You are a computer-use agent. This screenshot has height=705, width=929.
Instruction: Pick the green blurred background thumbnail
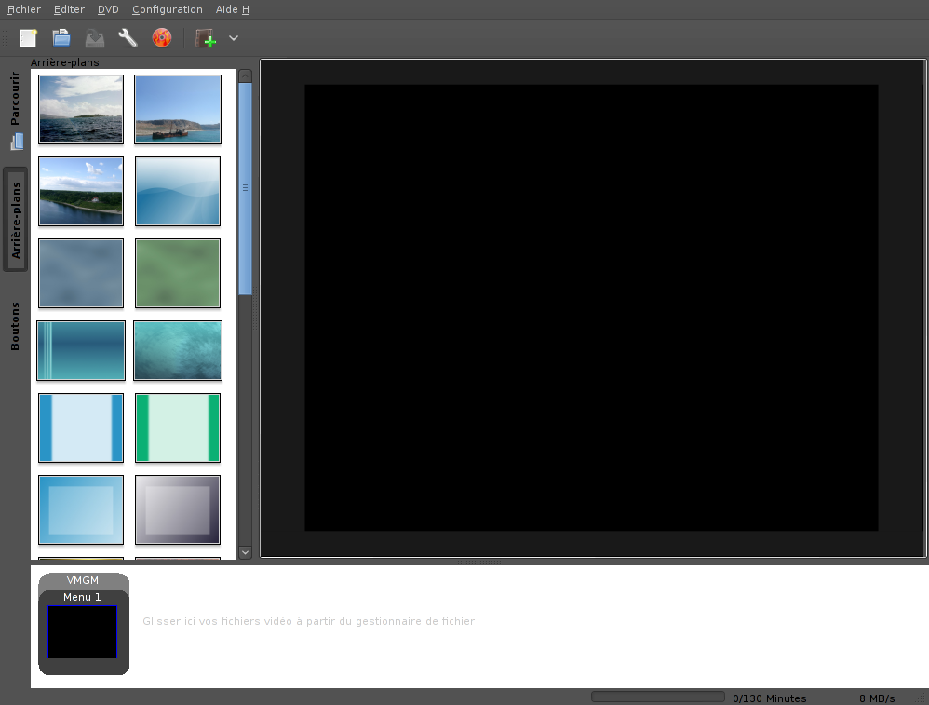pos(178,274)
